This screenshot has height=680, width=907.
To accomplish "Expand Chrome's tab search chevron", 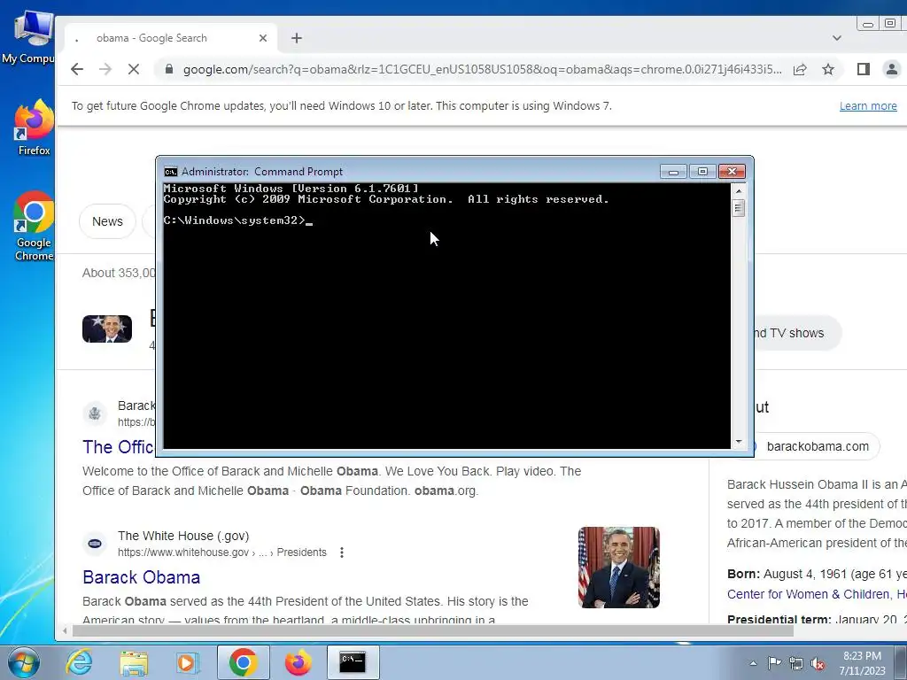I will (x=837, y=38).
